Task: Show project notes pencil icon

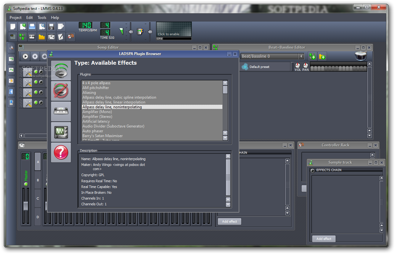Action: [61, 37]
